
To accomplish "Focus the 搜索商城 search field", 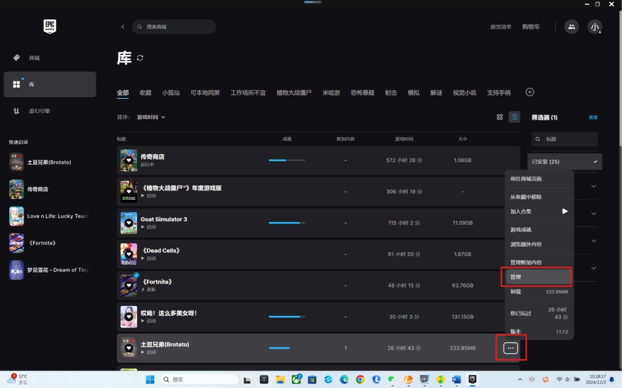I will (x=174, y=27).
